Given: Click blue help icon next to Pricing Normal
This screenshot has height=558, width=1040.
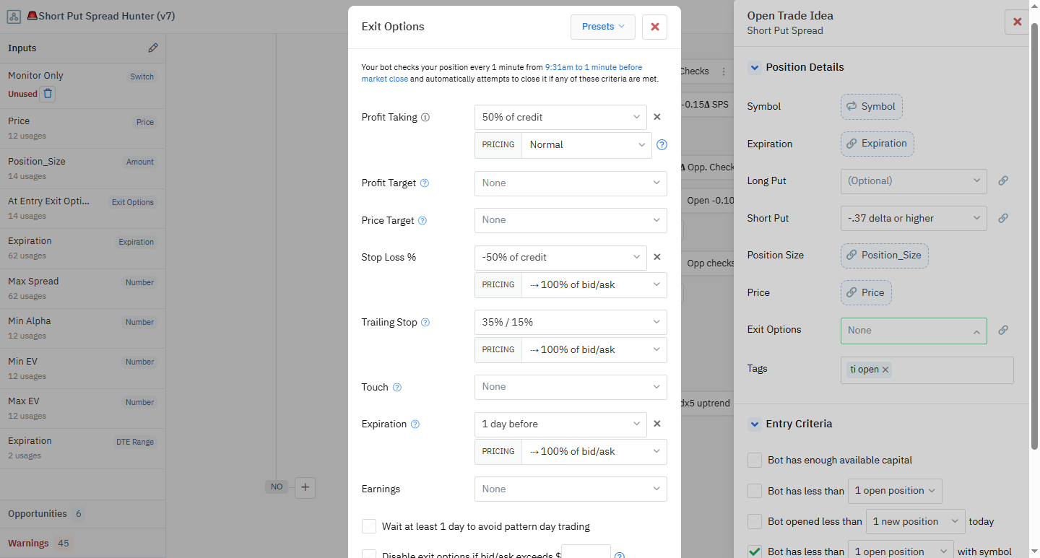Looking at the screenshot, I should 662,145.
